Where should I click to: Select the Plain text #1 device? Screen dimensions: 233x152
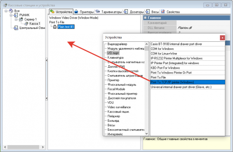point(66,27)
